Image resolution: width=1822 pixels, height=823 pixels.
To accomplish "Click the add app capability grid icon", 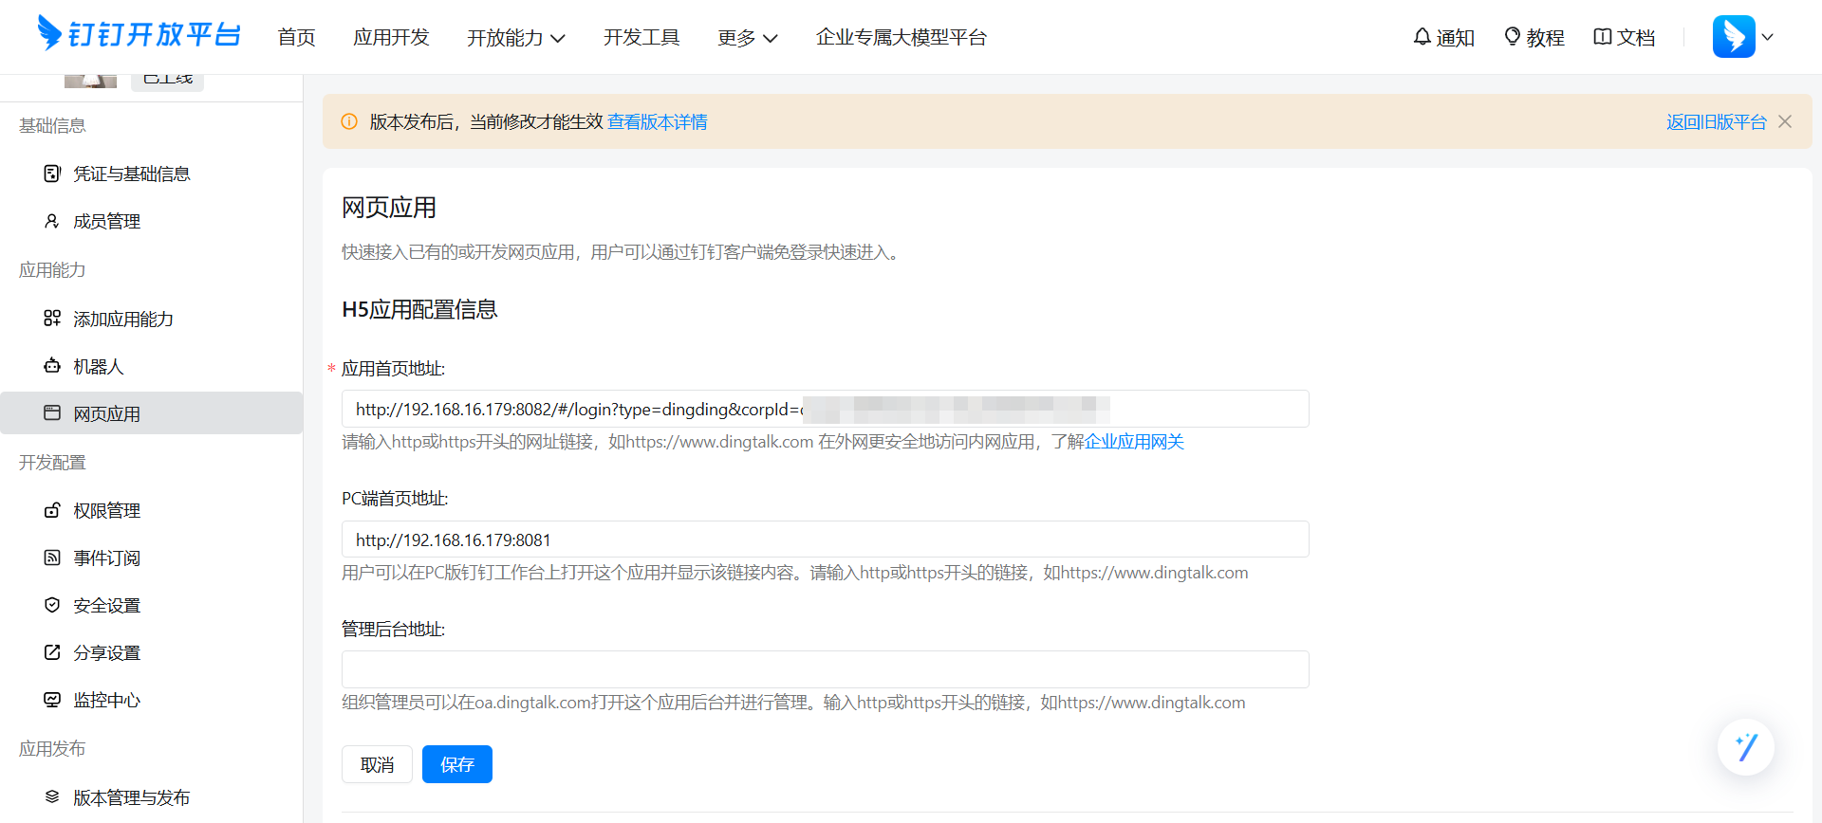I will 52,319.
